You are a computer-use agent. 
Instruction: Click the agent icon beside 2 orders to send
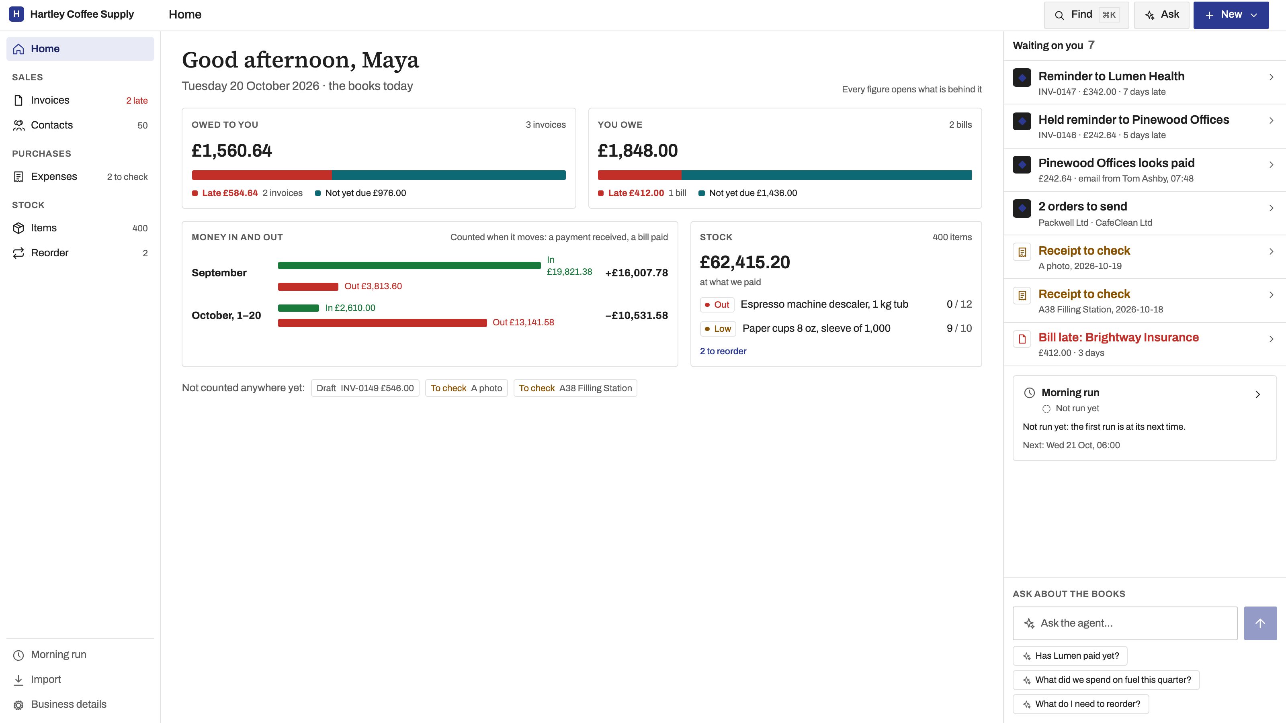click(x=1022, y=208)
